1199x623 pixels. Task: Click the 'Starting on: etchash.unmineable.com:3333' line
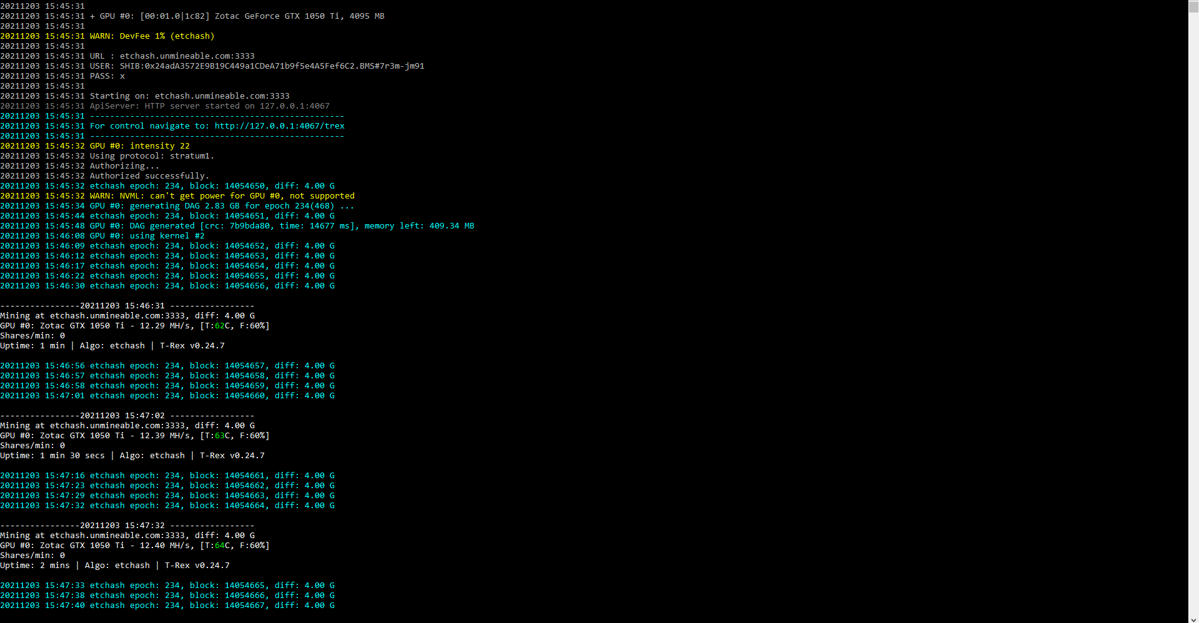145,96
